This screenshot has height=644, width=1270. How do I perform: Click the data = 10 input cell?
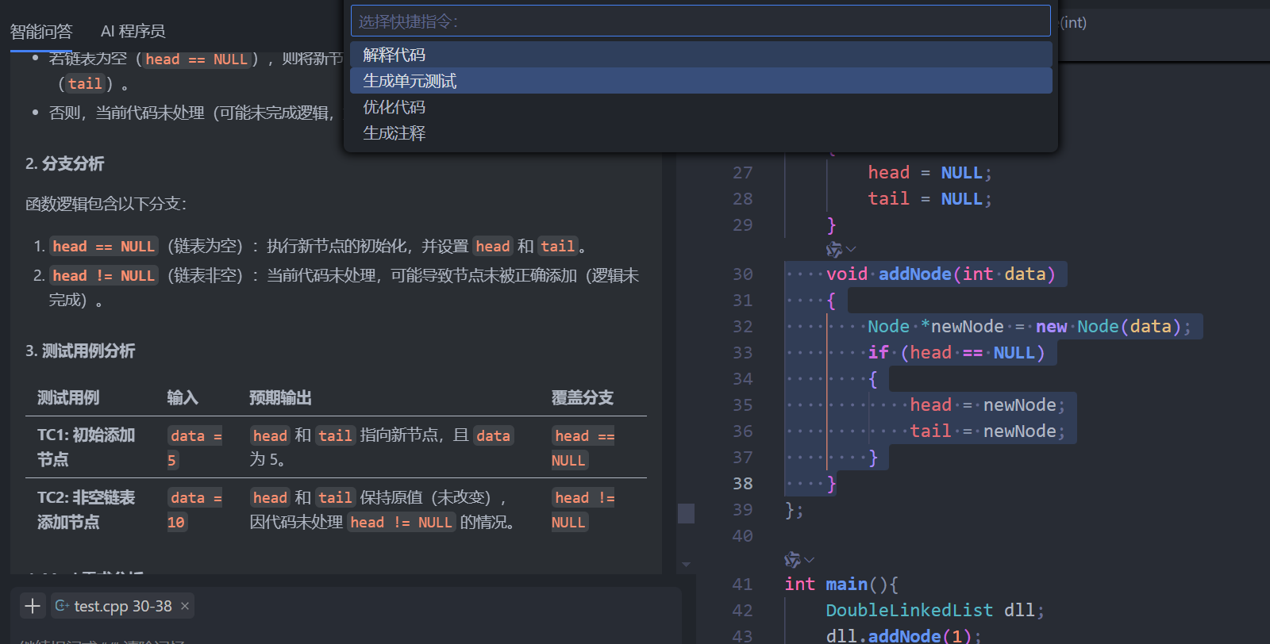195,510
